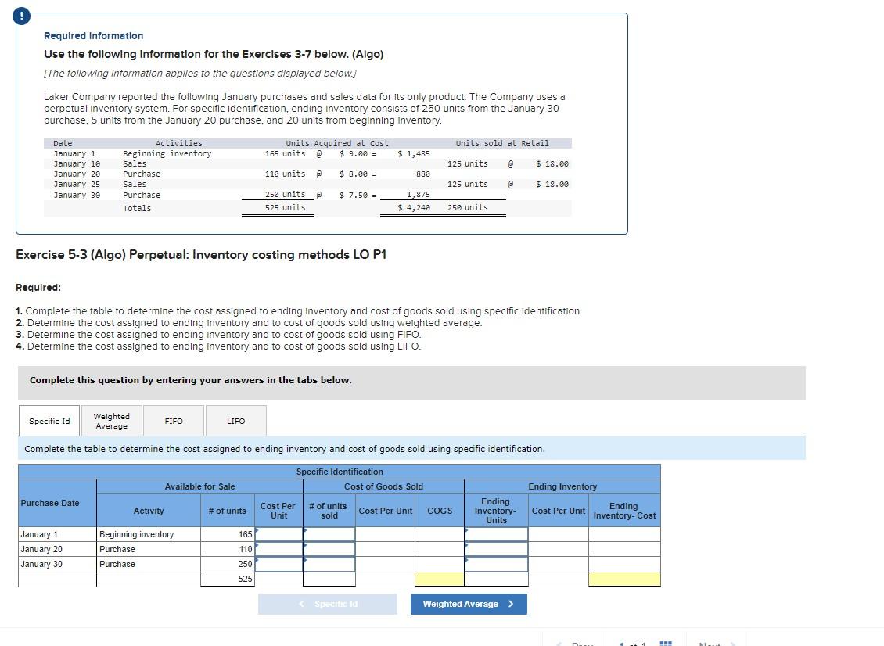Click '1,875' January 30 purchase cost
This screenshot has height=646, width=884.
pyautogui.click(x=419, y=195)
